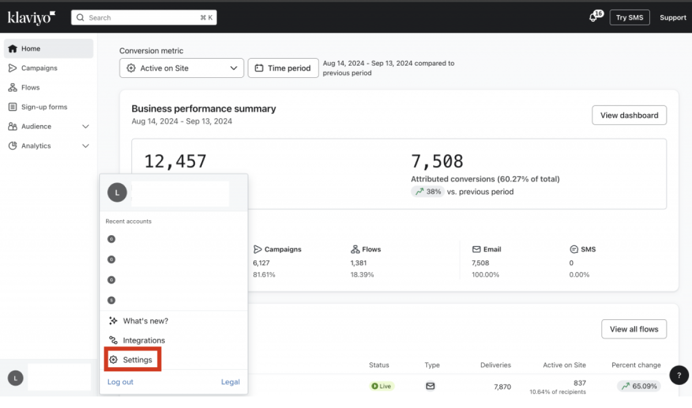Image resolution: width=692 pixels, height=408 pixels.
Task: Click the 12,457 total value
Action: [175, 161]
